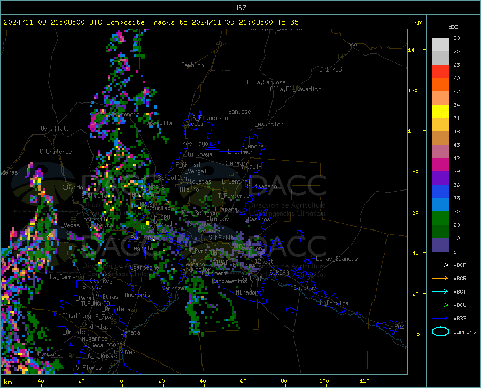The height and width of the screenshot is (388, 481).
Task: Click the Uspallata map label
Action: pyautogui.click(x=55, y=129)
